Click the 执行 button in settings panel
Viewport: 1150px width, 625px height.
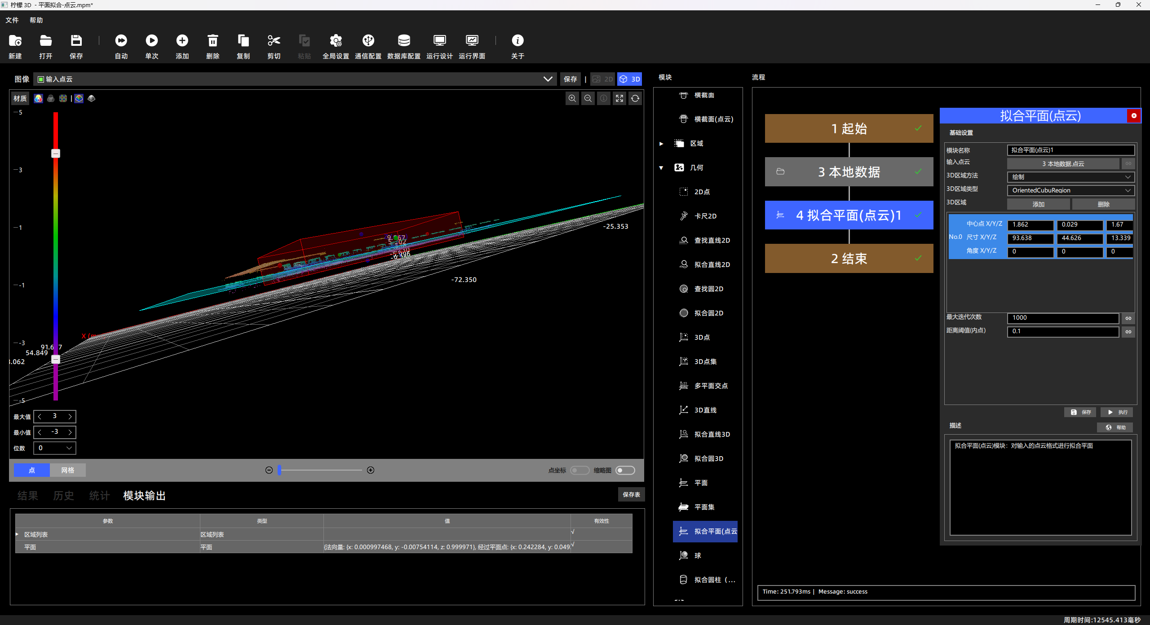(x=1117, y=412)
